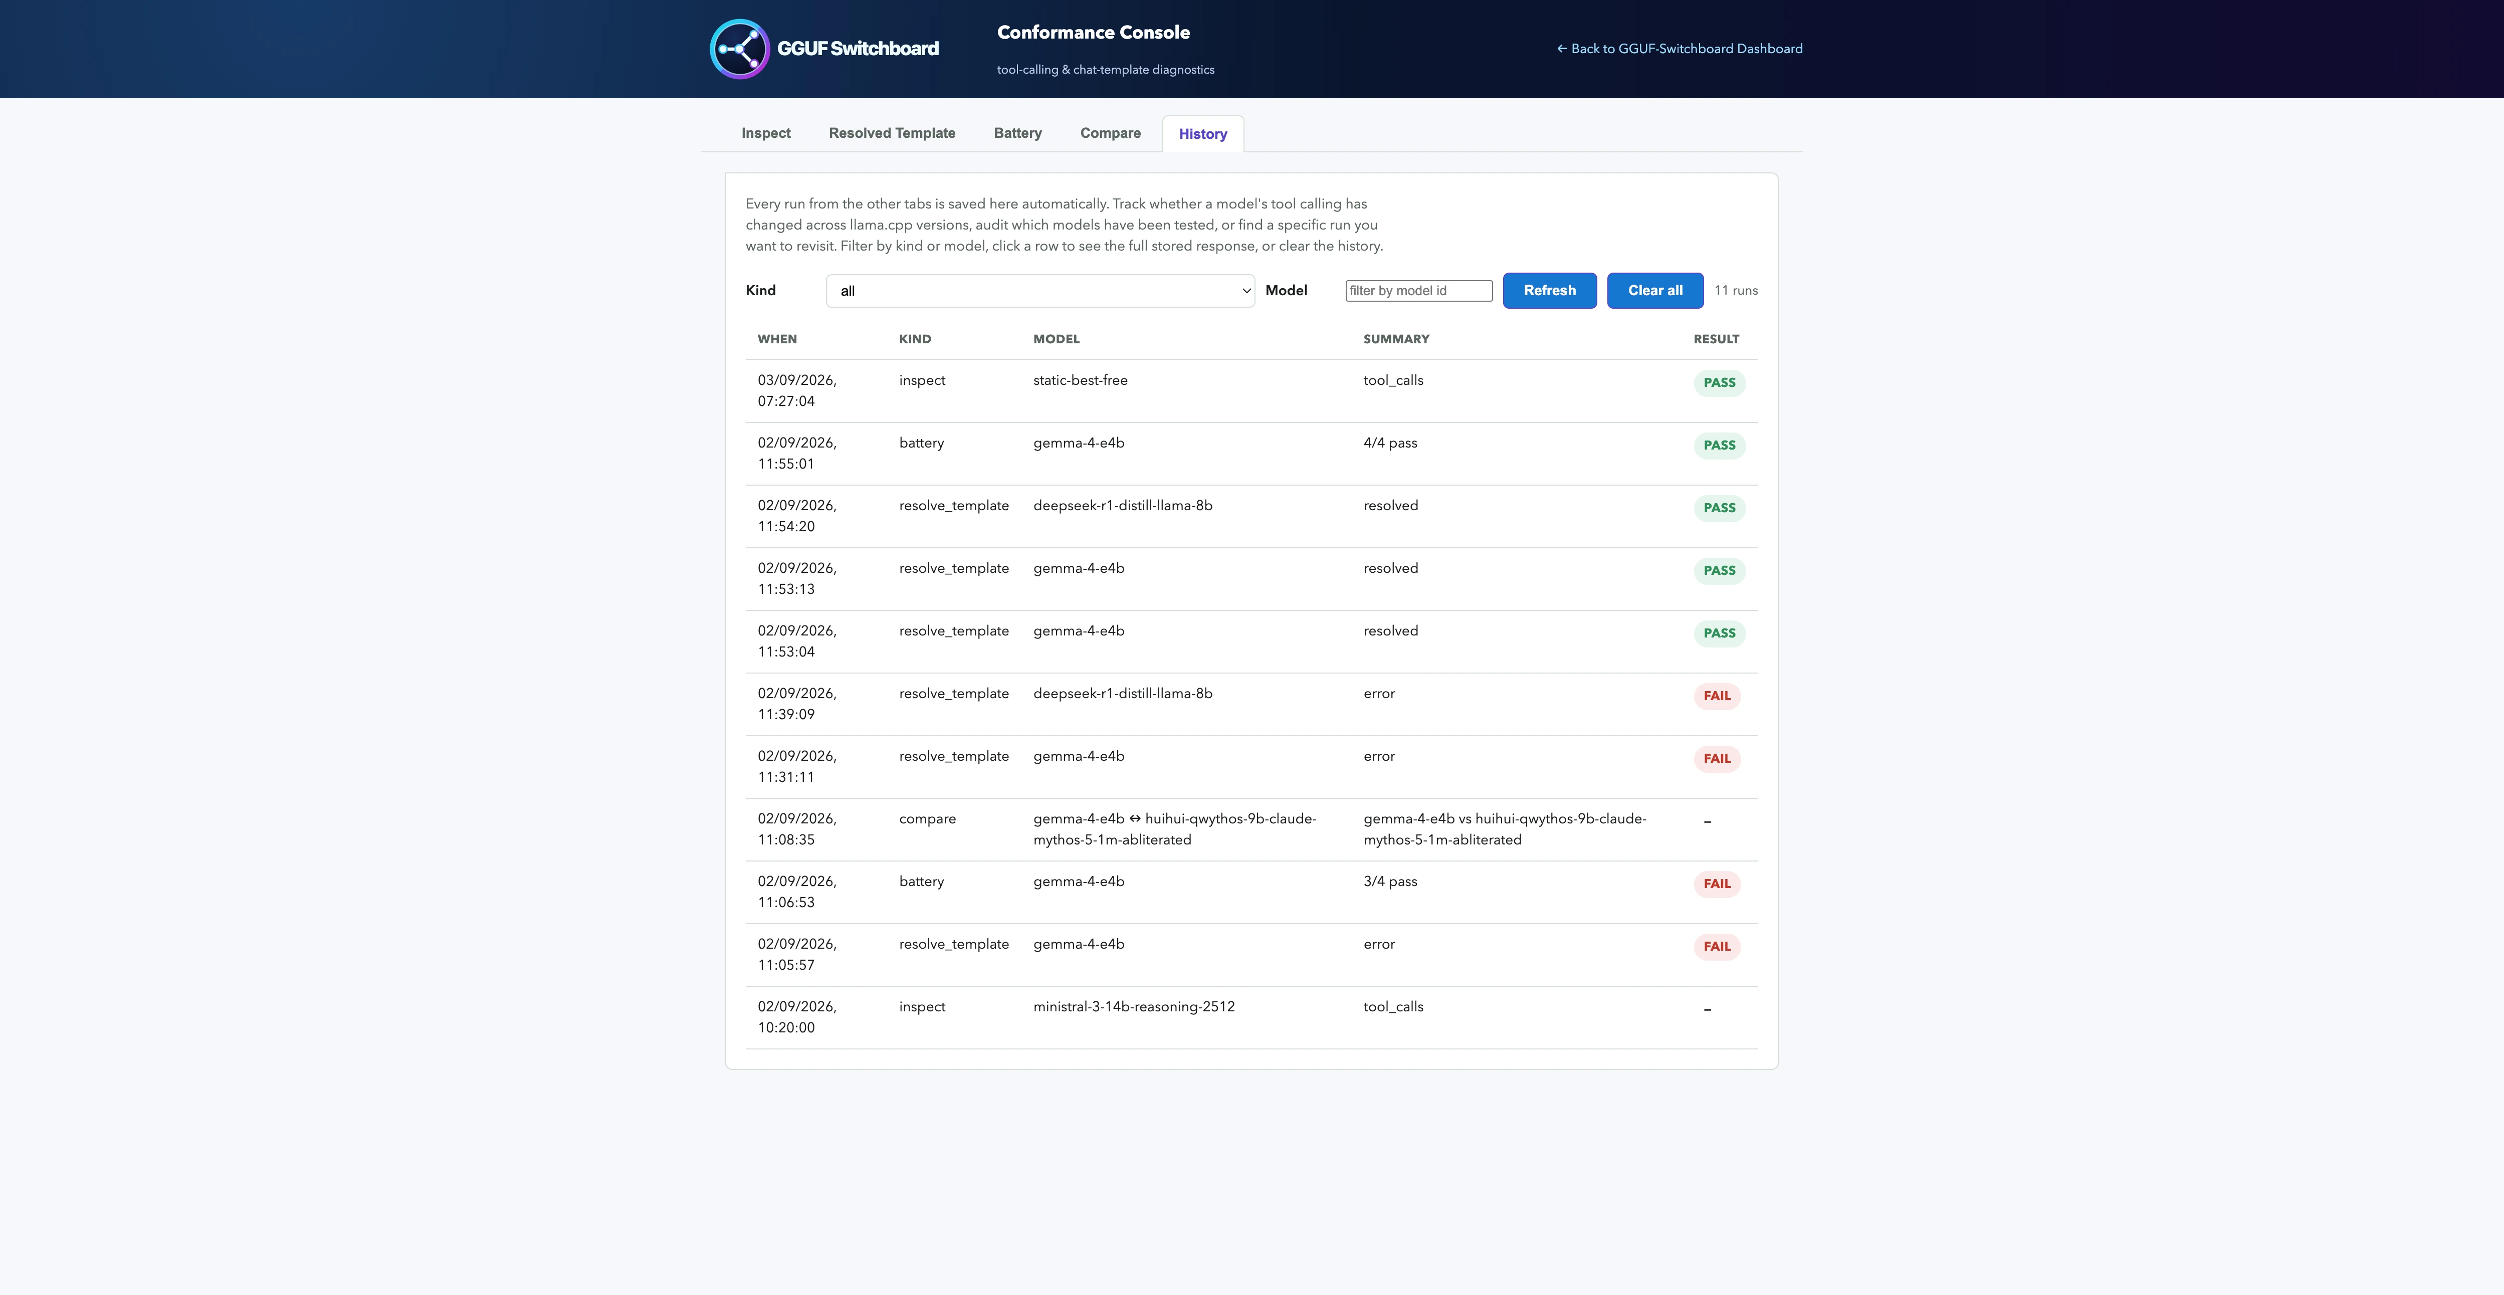Viewport: 2504px width, 1295px height.
Task: Switch to the Resolved Template tab
Action: (x=891, y=133)
